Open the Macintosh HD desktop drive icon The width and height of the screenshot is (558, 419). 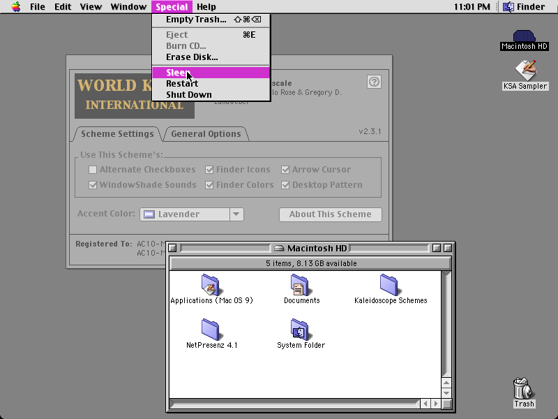click(525, 36)
